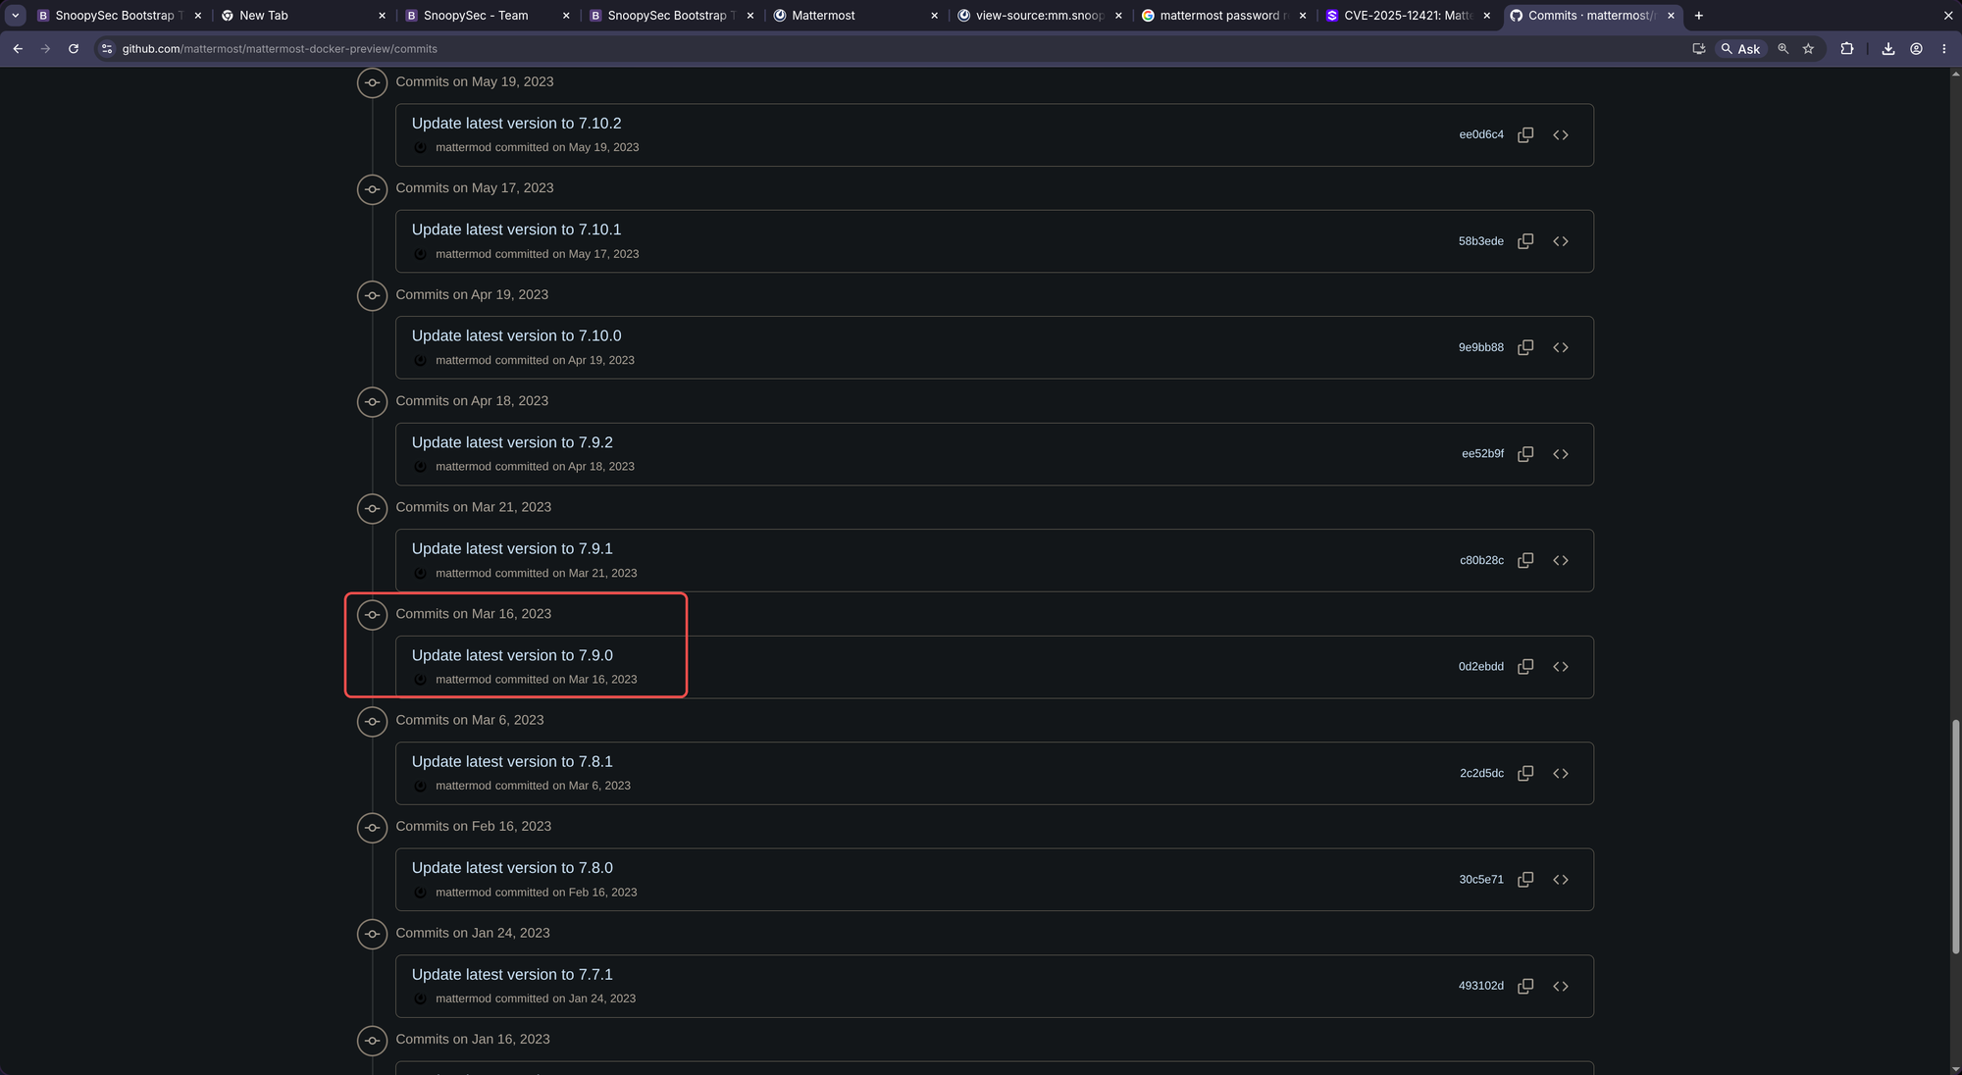Click the scrollbar down arrow
Image resolution: width=1962 pixels, height=1075 pixels.
(x=1955, y=1068)
